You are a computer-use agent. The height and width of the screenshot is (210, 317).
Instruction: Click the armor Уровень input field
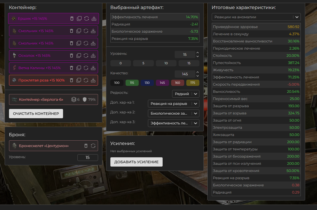point(87,157)
